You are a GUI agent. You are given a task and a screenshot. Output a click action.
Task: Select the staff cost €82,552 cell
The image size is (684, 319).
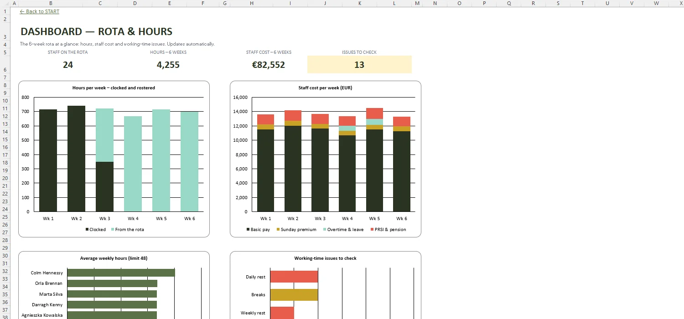point(269,65)
